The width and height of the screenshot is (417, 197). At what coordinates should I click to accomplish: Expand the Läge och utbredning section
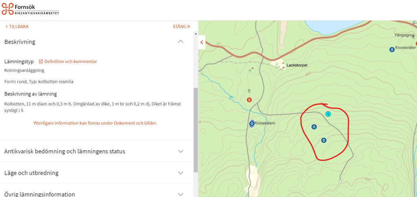click(x=181, y=173)
